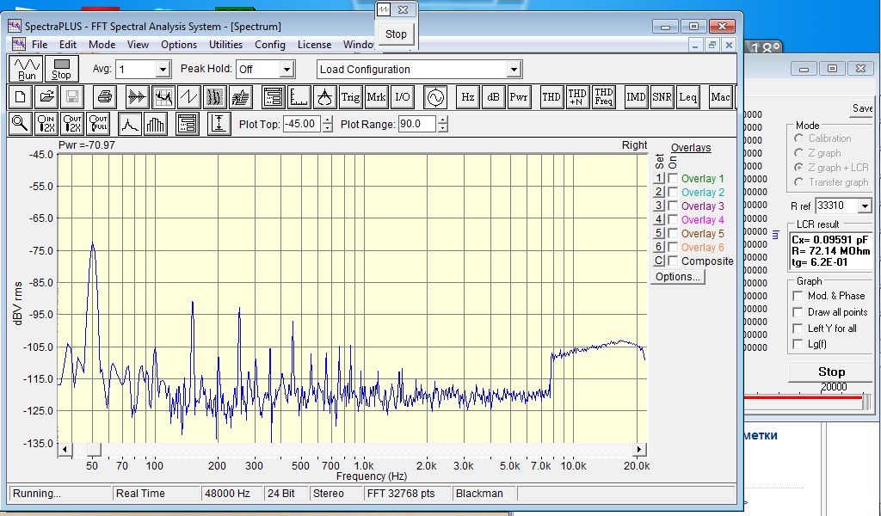This screenshot has height=516, width=881.
Task: Toggle the dB amplitude scale icon
Action: coord(493,97)
